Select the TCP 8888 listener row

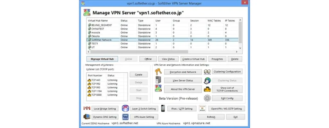point(107,95)
